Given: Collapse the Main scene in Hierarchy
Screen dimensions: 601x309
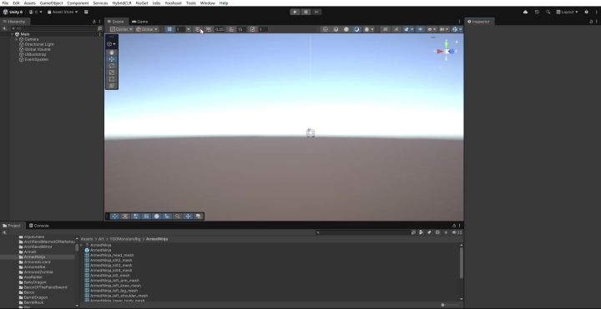Looking at the screenshot, I should [x=13, y=34].
